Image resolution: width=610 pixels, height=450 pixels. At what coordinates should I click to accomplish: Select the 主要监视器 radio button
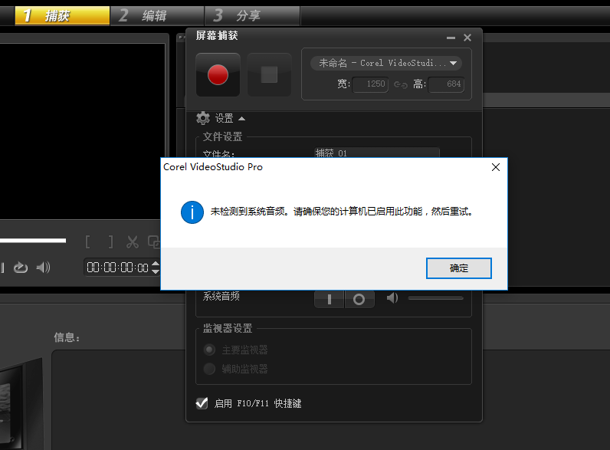209,350
